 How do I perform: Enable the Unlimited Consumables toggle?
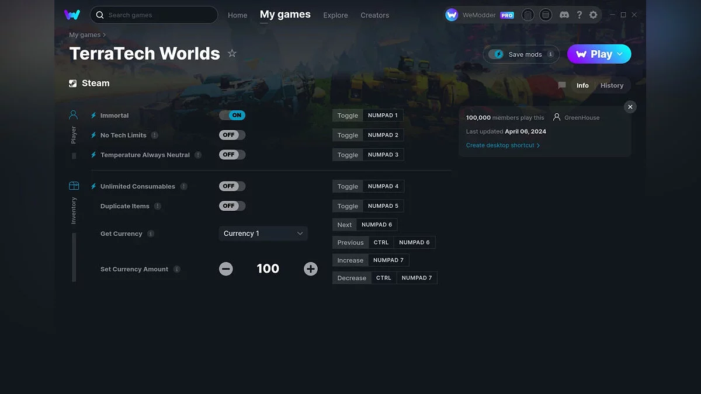click(x=231, y=186)
